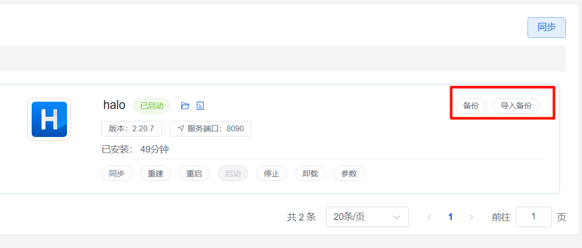
Task: Go to the previous page arrow
Action: click(429, 217)
